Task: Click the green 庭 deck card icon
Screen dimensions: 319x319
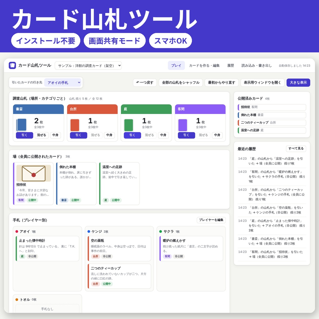Action: coord(129,125)
